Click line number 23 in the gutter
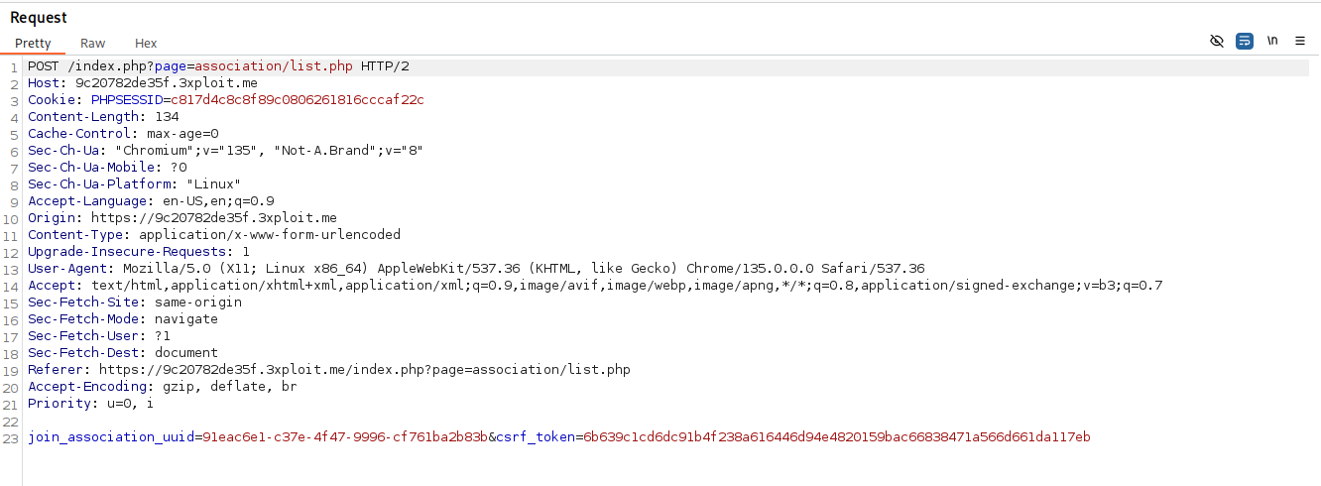This screenshot has width=1321, height=486. point(13,437)
